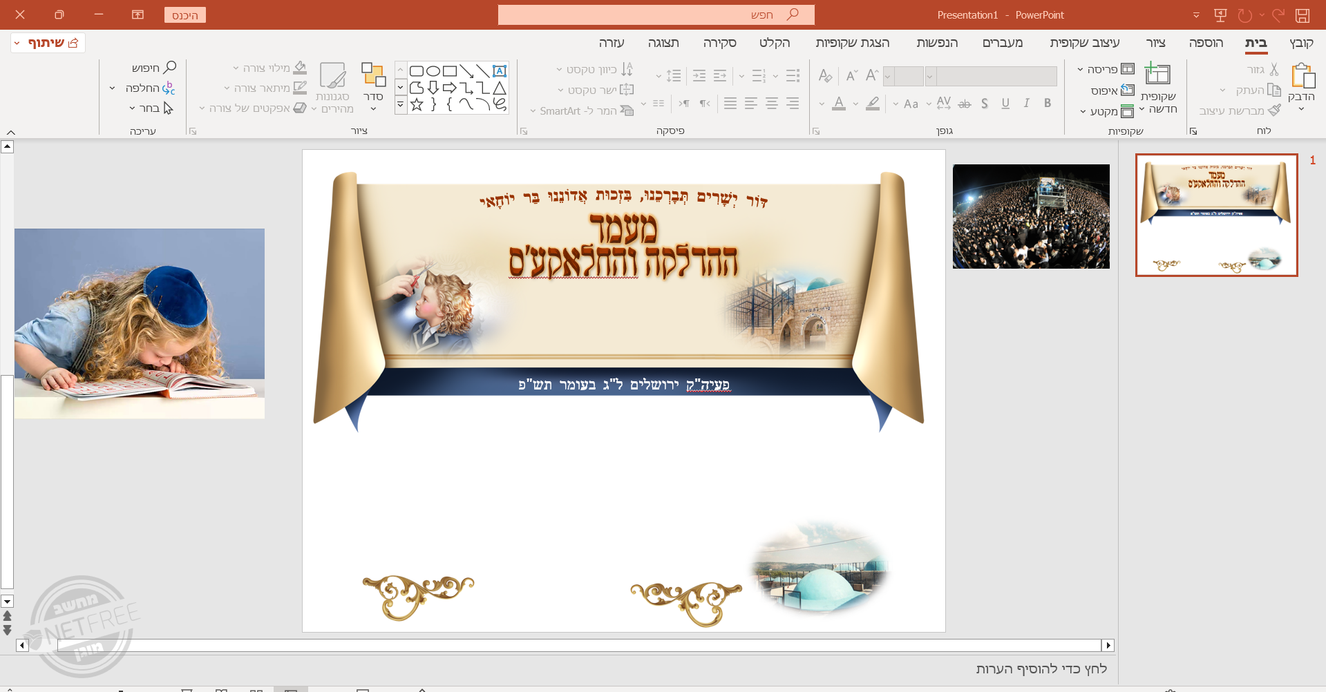Viewport: 1326px width, 692px height.
Task: Click the Line Spacing icon
Action: point(674,75)
